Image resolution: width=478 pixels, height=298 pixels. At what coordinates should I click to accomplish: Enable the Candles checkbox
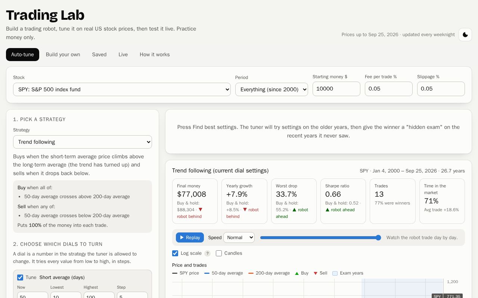tap(219, 253)
